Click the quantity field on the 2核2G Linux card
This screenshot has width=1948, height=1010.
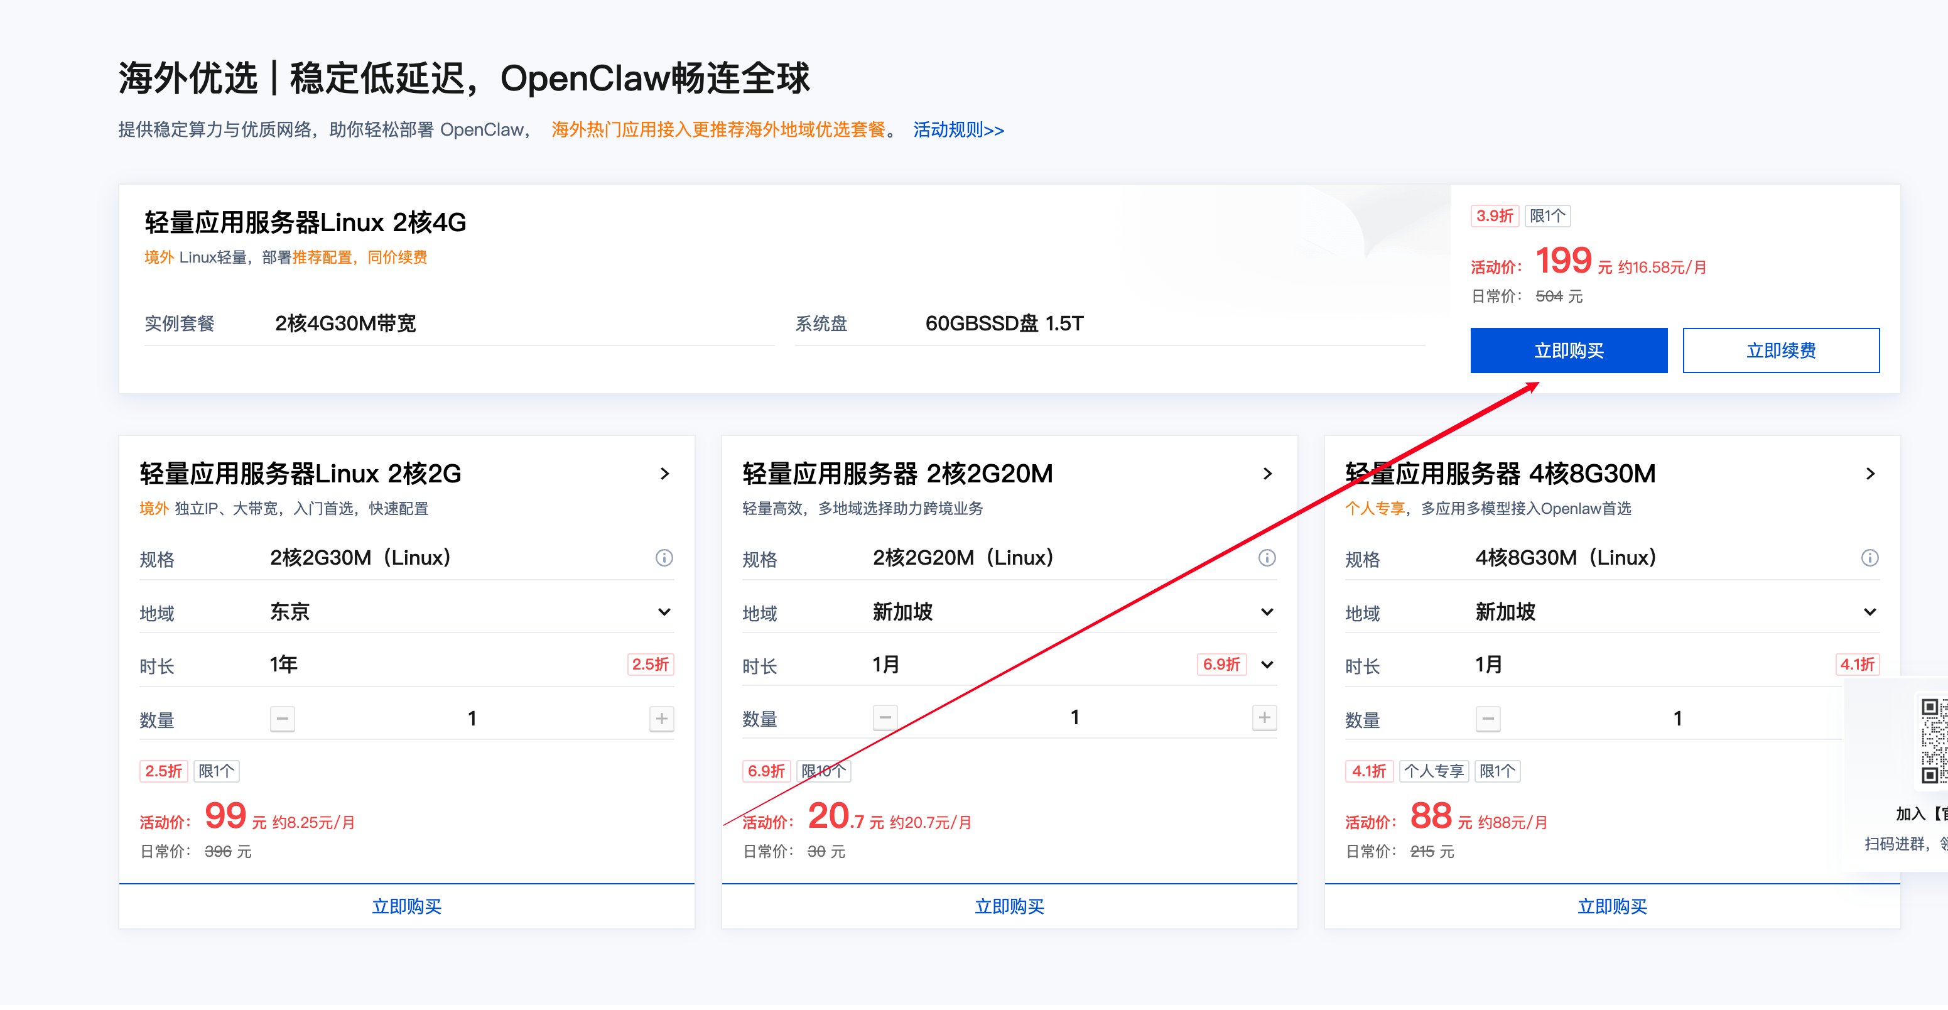coord(472,718)
